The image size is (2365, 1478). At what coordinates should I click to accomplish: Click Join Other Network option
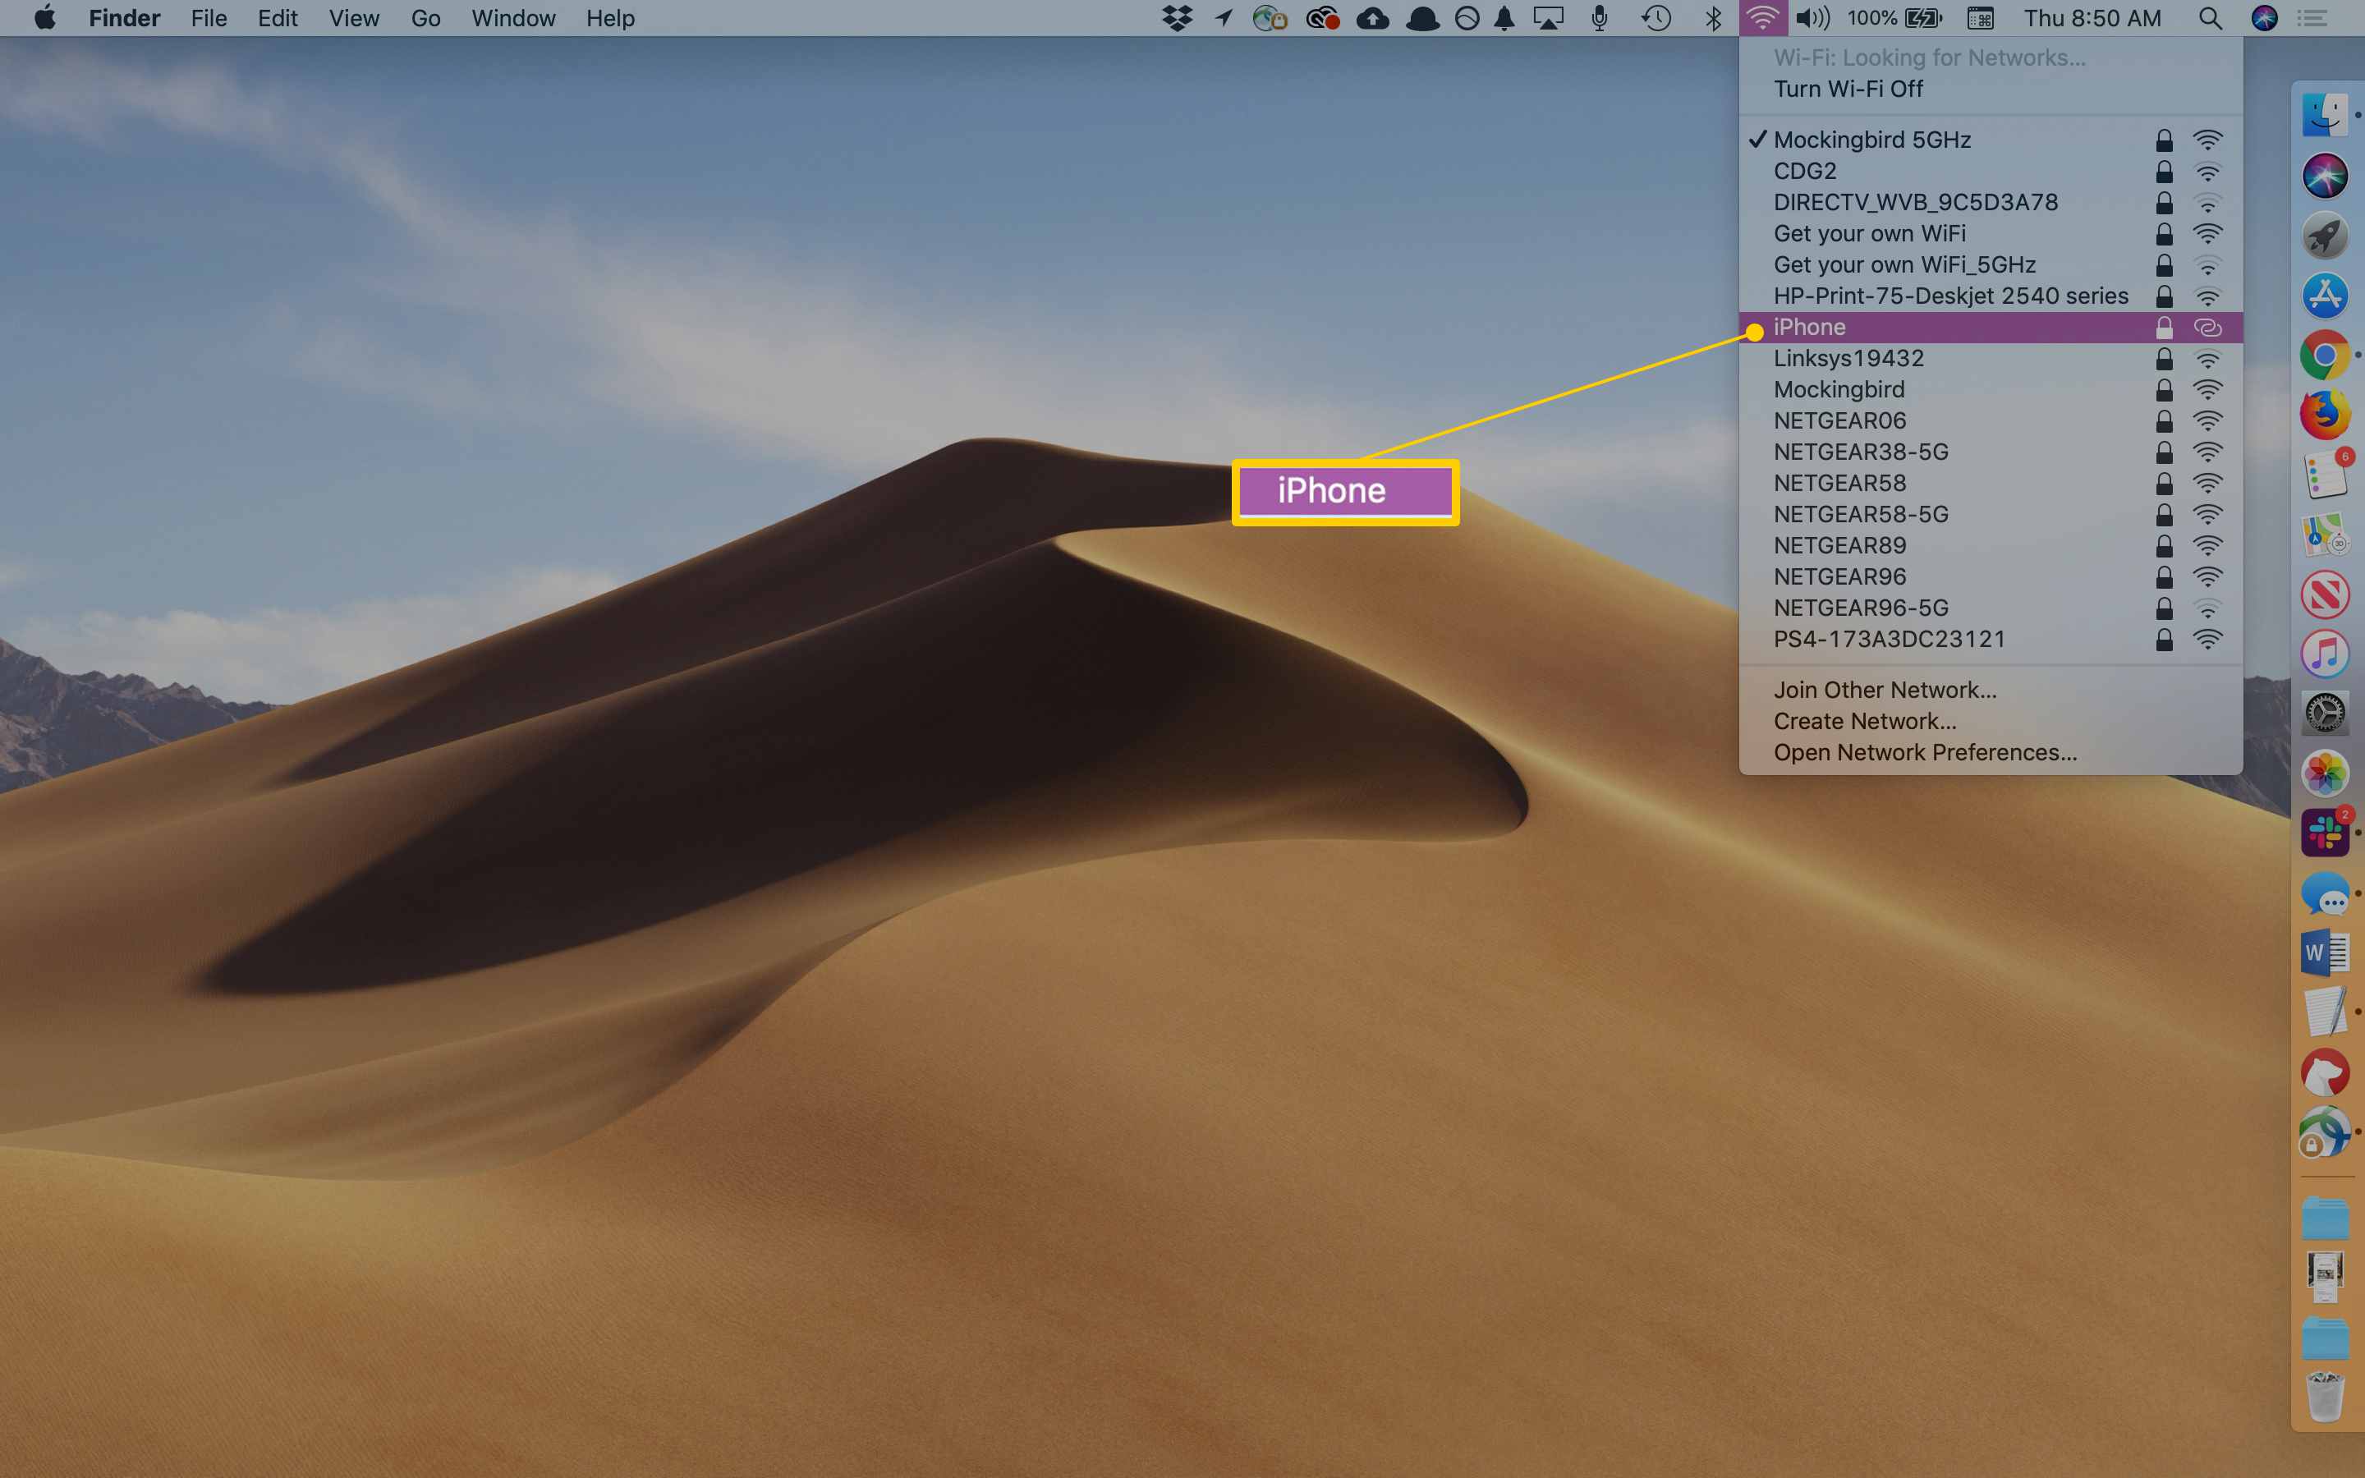pyautogui.click(x=1885, y=688)
